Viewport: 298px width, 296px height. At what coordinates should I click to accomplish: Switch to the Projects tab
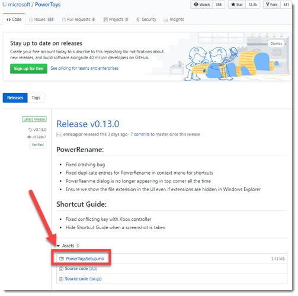pyautogui.click(x=116, y=20)
